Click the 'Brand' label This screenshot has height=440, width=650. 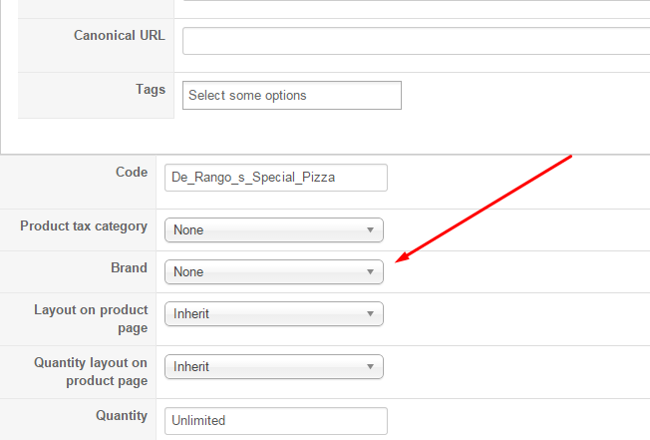pyautogui.click(x=129, y=267)
